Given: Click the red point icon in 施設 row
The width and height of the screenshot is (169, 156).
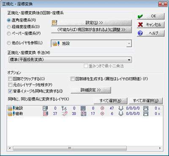Looking at the screenshot, I should 102,108.
